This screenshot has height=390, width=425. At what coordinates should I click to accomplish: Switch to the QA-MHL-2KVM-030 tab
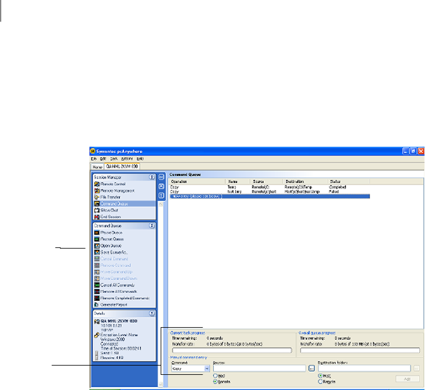click(122, 166)
